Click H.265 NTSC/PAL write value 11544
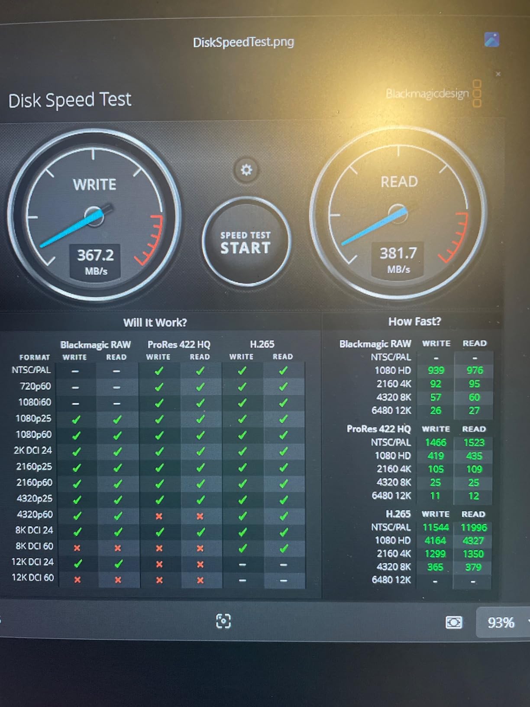 pos(435,527)
